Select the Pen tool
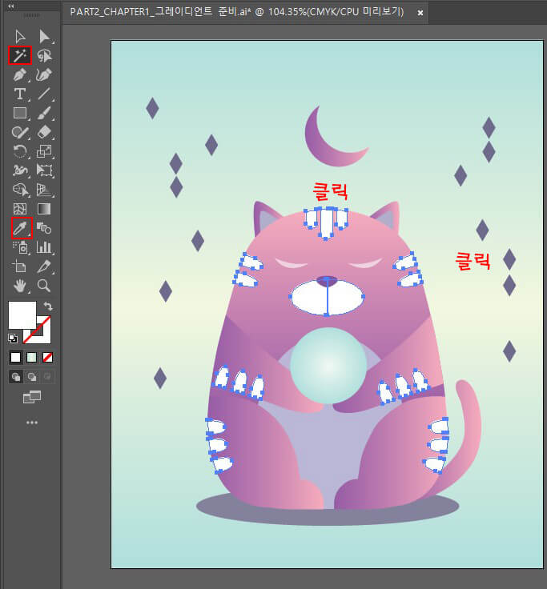 tap(20, 74)
